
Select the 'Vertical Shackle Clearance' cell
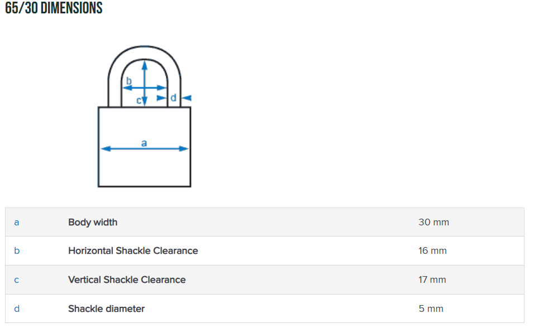pos(127,280)
